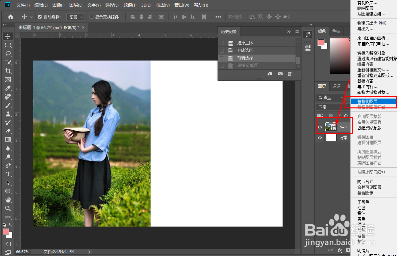This screenshot has width=397, height=256.
Task: Select the Eyedropper tool
Action: 7,88
